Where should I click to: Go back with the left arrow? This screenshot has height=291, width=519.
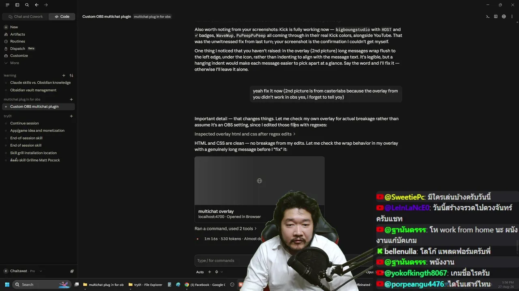coord(36,5)
